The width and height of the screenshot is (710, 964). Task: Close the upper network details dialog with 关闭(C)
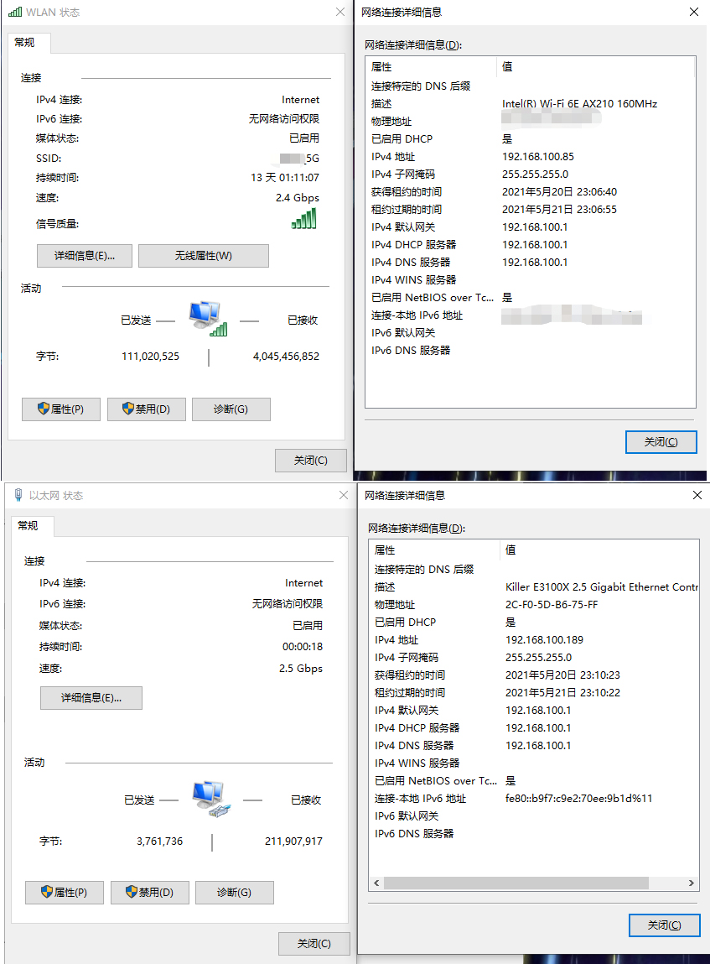click(x=661, y=442)
